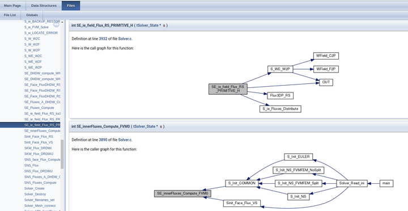Click the main node in caller graph
The height and width of the screenshot is (211, 408).
386,183
